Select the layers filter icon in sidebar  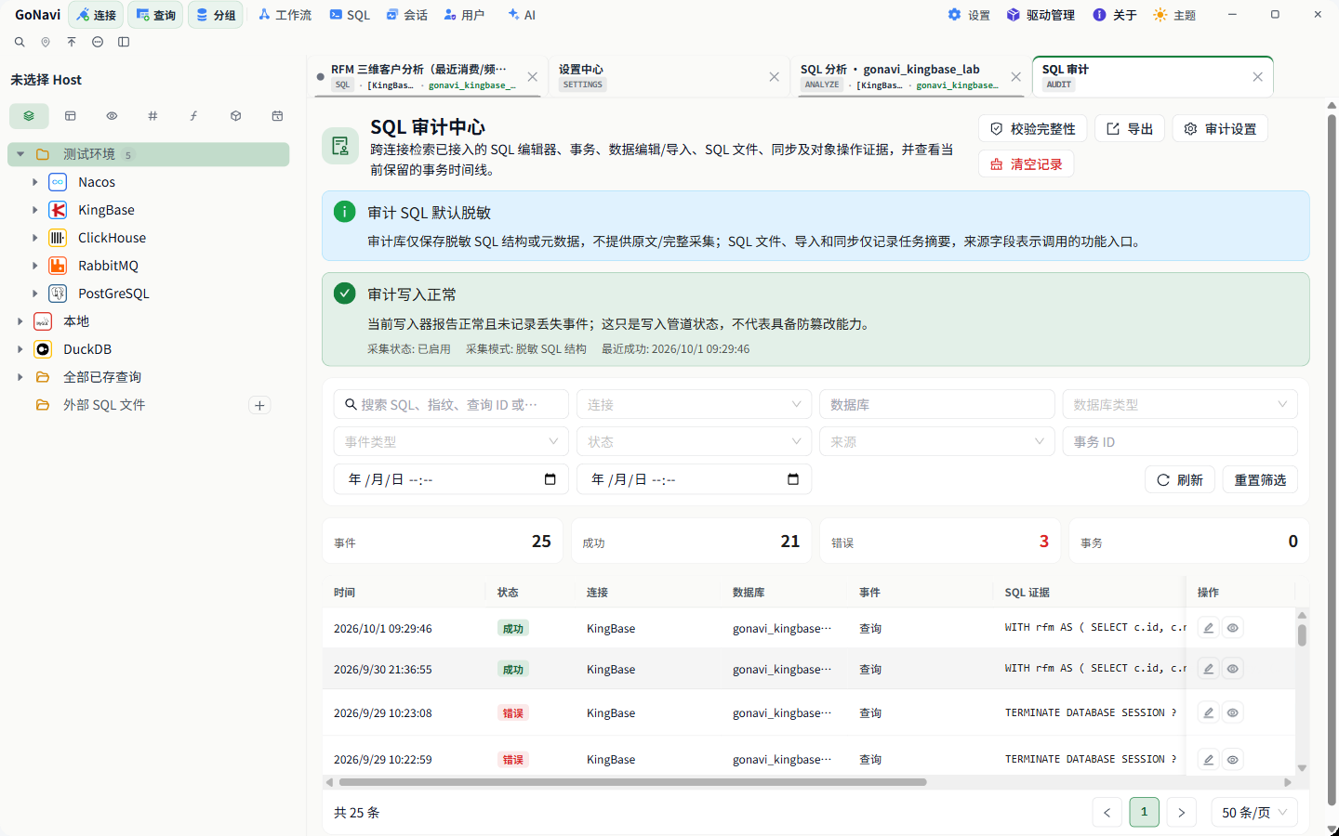[x=29, y=116]
